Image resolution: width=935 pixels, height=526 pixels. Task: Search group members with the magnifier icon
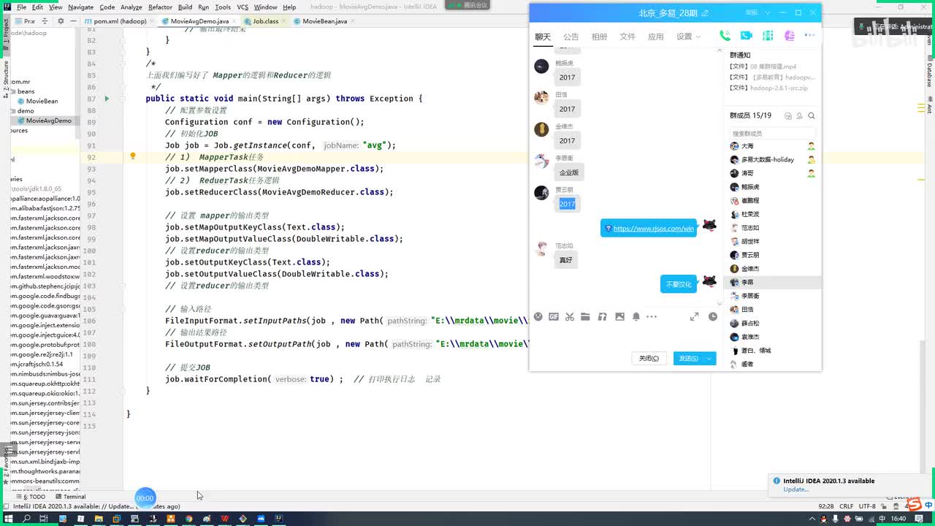point(812,115)
